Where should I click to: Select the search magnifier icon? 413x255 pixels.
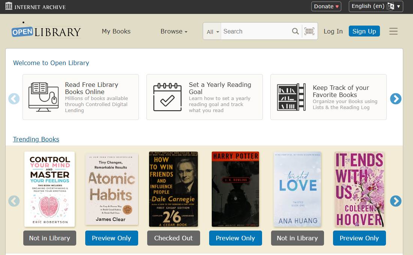click(x=295, y=31)
